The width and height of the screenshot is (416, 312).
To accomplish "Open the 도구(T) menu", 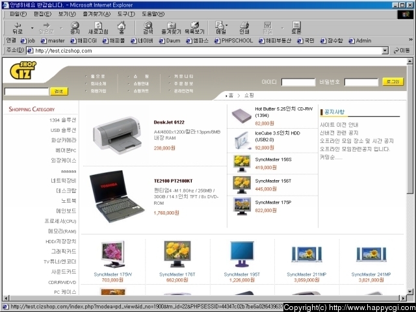I will click(x=126, y=14).
